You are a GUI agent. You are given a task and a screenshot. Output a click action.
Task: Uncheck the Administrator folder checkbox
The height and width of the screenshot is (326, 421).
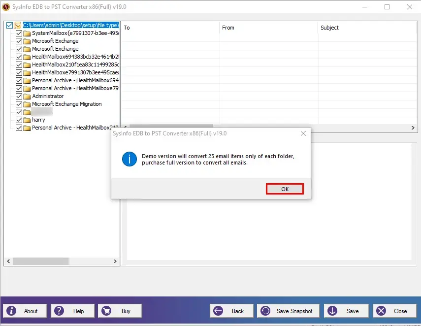tap(19, 96)
